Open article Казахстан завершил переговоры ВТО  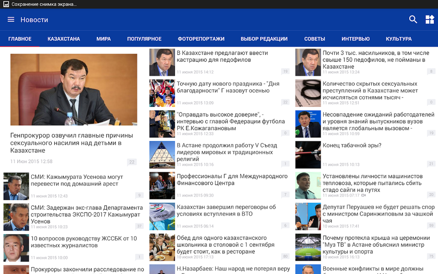[226, 210]
